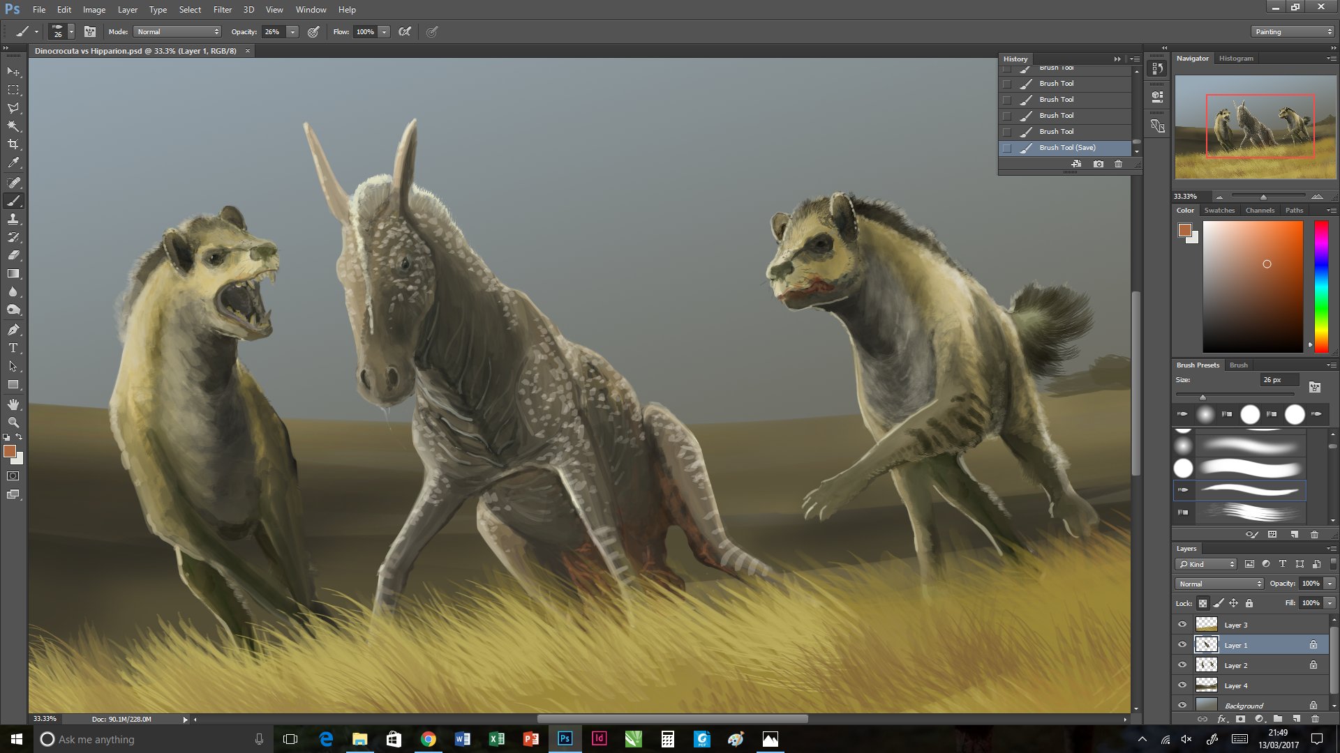
Task: Toggle pressure for size
Action: point(433,32)
